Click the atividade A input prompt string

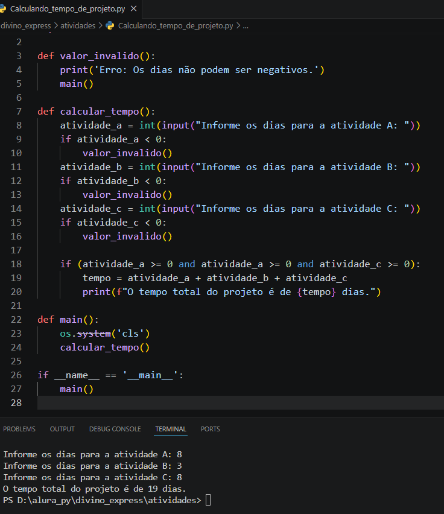tap(302, 125)
